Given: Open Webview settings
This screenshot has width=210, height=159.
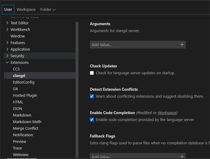Looking at the screenshot, I should pyautogui.click(x=21, y=155).
